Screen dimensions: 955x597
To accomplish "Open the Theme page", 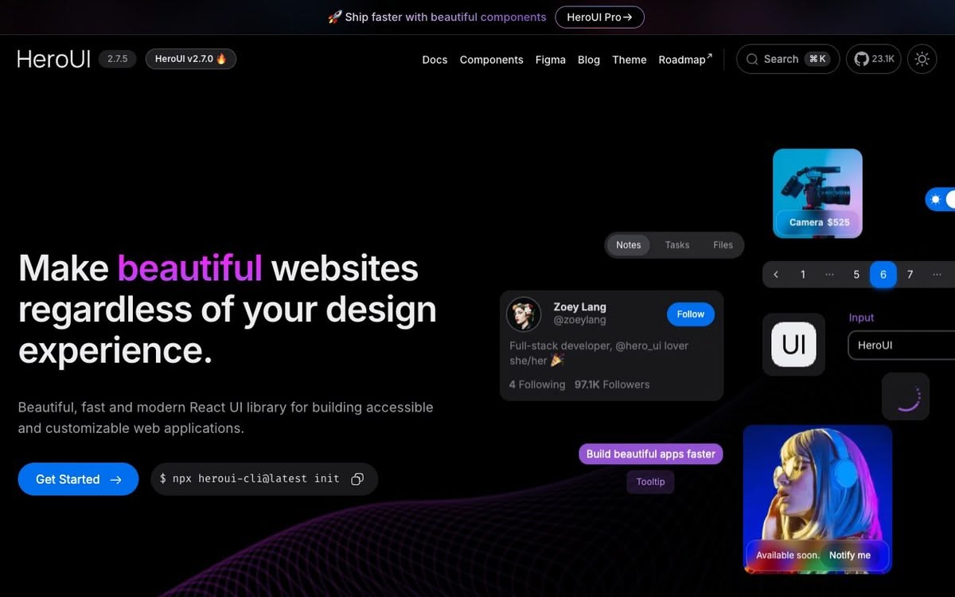I will (x=630, y=60).
